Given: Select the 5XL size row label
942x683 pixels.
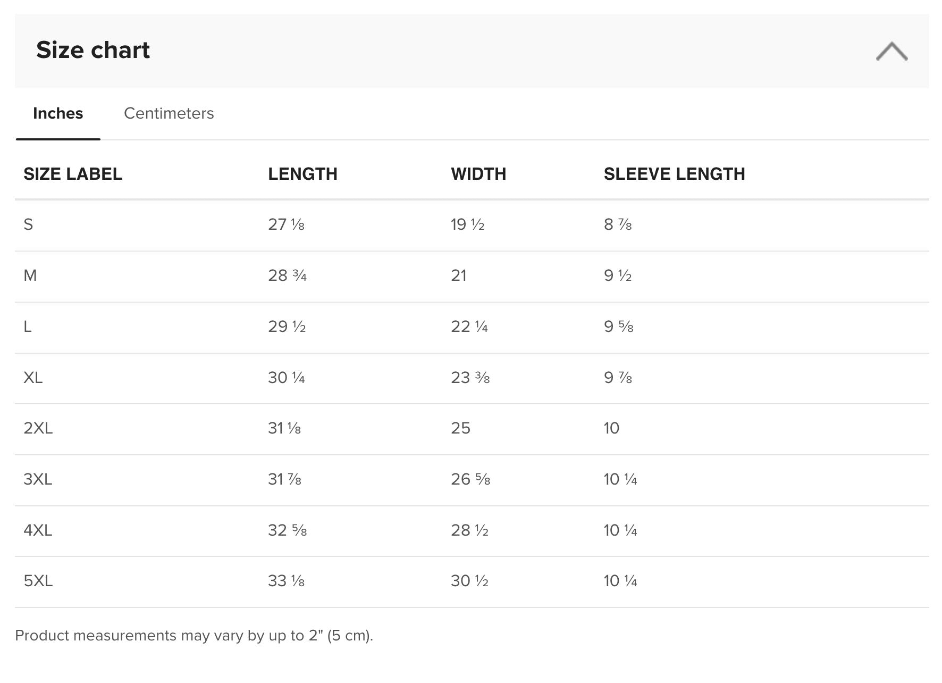Looking at the screenshot, I should click(38, 581).
